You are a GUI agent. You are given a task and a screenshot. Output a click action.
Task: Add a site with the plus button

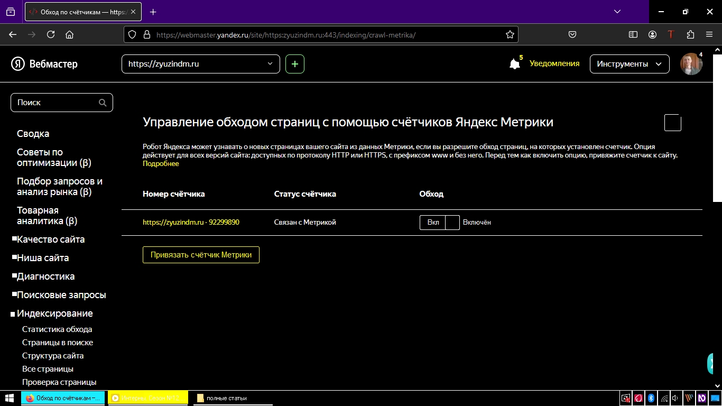295,64
